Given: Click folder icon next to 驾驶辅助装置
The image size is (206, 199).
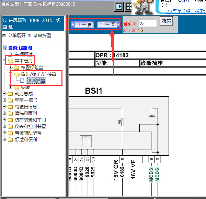Looking at the screenshot, I should pos(10,133).
